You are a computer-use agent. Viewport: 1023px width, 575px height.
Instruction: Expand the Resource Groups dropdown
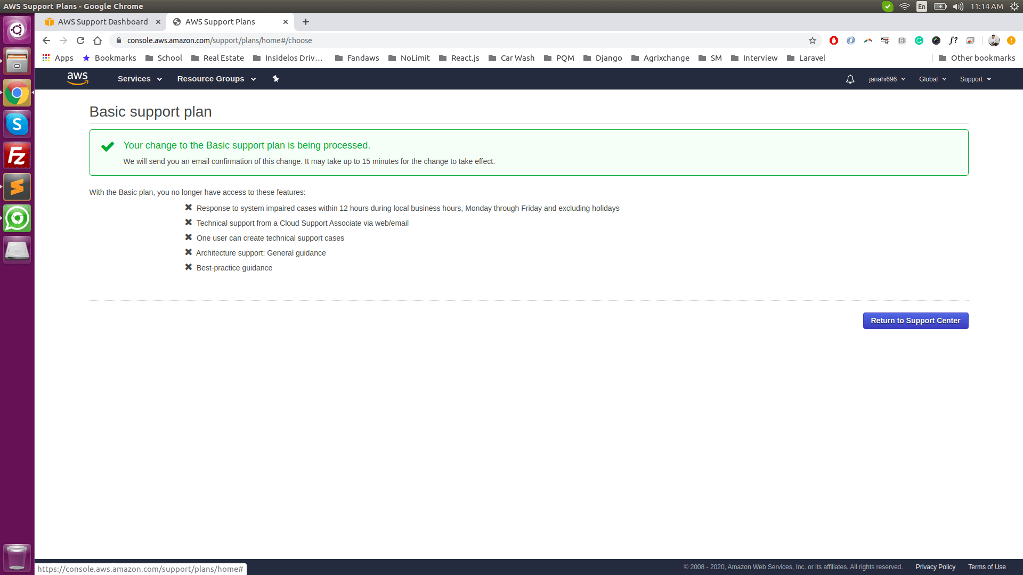pos(216,79)
